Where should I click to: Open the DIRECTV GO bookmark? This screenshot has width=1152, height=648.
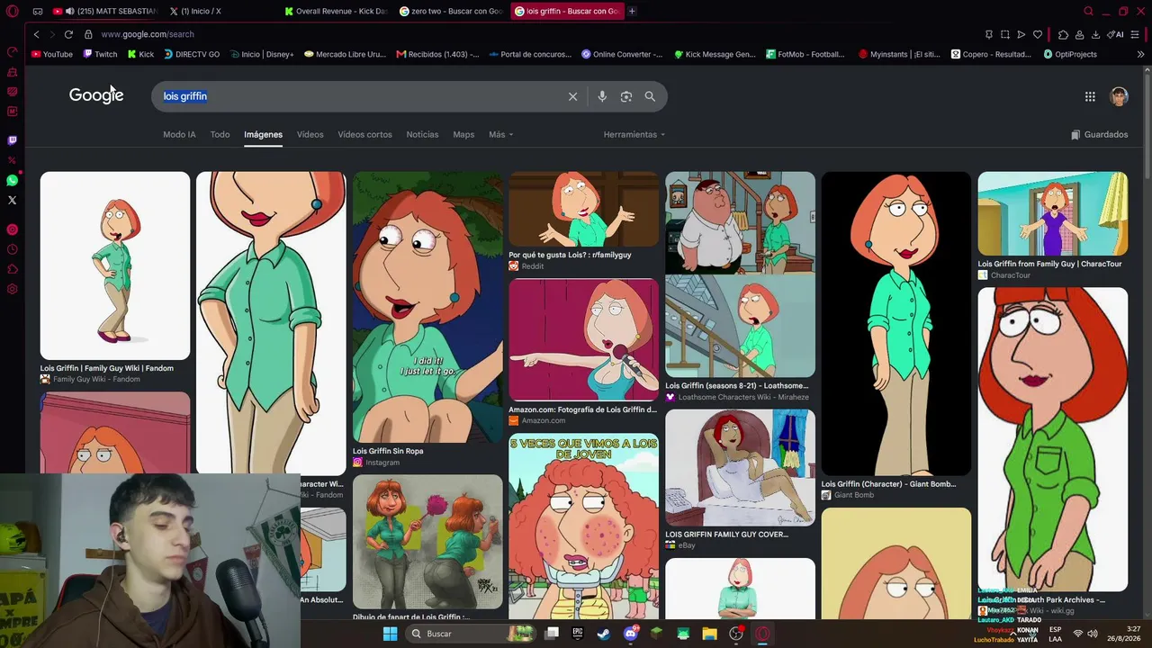click(192, 54)
